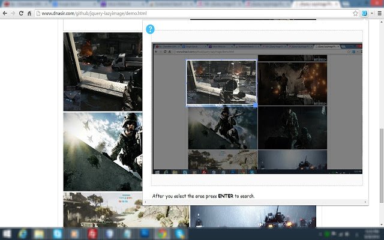Open the shouting soldier with stars image
Viewport: 384px width, 240px height.
coord(103,152)
